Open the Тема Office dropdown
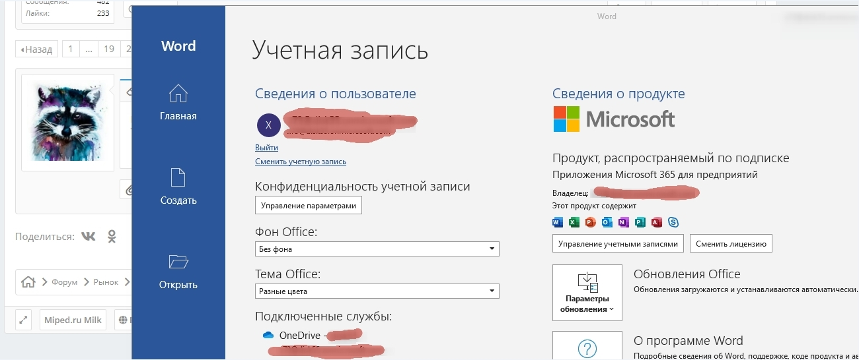 tap(377, 291)
